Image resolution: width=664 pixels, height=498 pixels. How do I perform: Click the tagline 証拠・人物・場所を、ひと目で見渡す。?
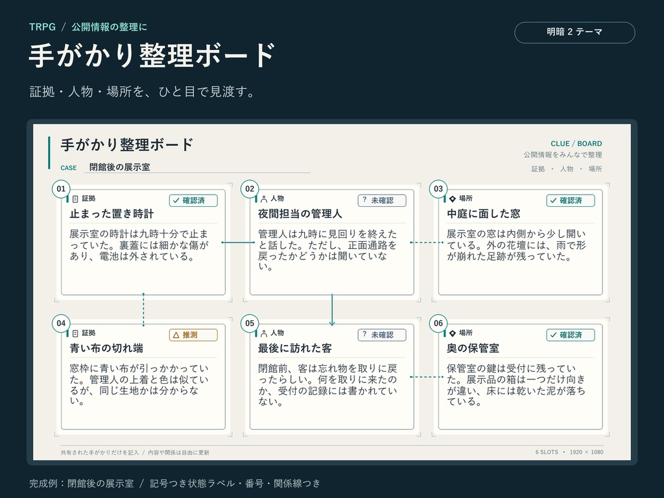(142, 91)
